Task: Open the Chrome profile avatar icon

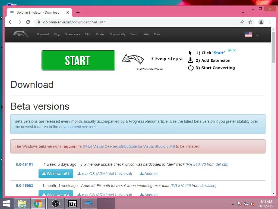Action: pyautogui.click(x=261, y=22)
